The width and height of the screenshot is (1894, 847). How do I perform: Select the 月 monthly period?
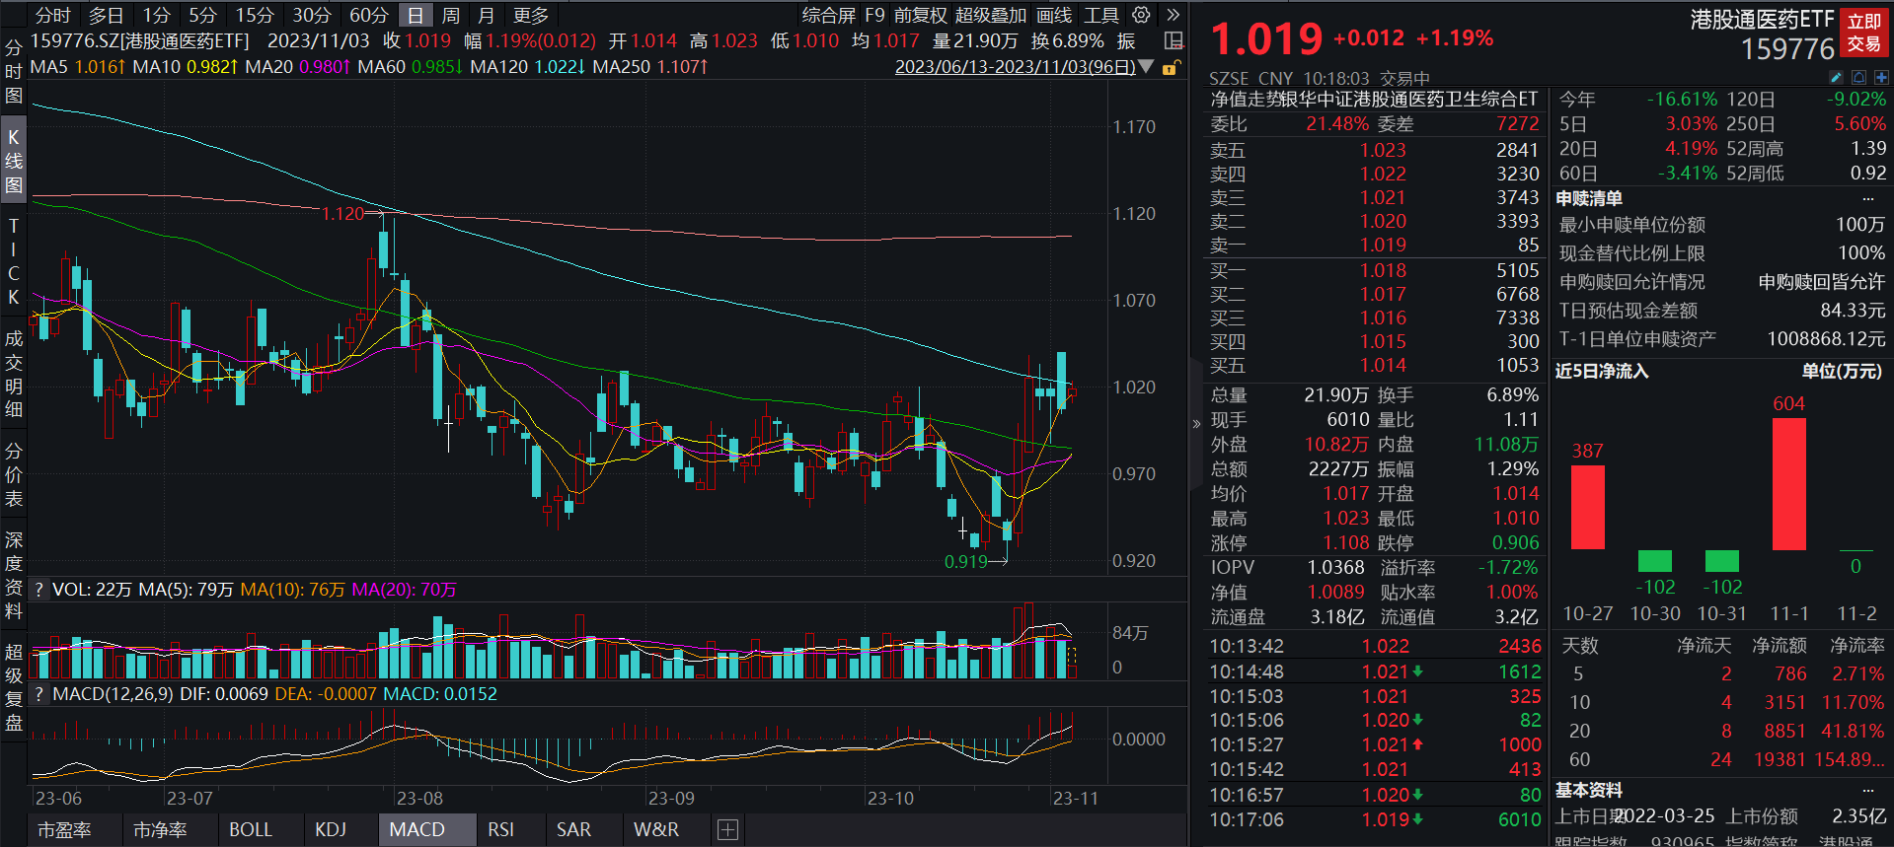(487, 15)
